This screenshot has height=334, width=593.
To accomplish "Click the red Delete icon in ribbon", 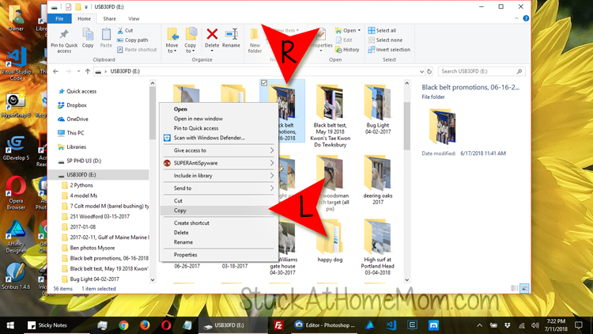I will (x=212, y=34).
